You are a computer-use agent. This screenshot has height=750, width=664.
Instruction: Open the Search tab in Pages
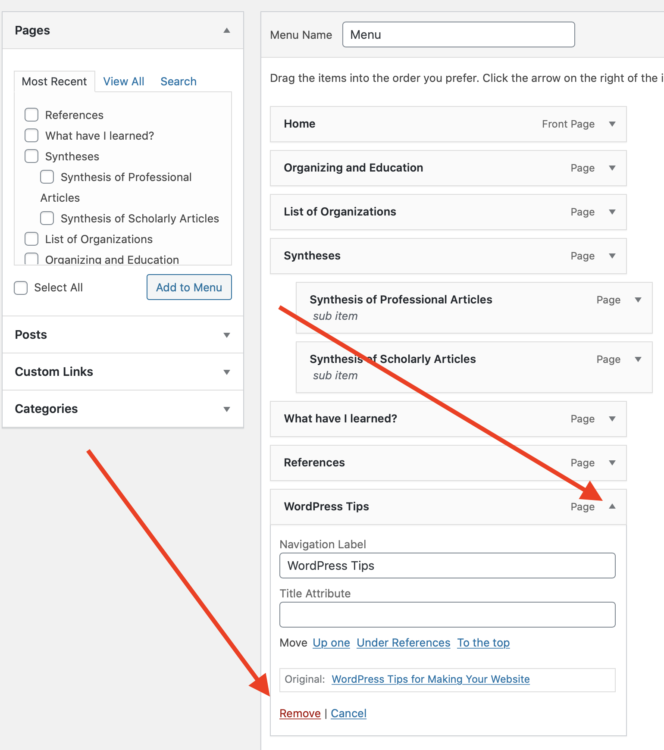[x=179, y=81]
